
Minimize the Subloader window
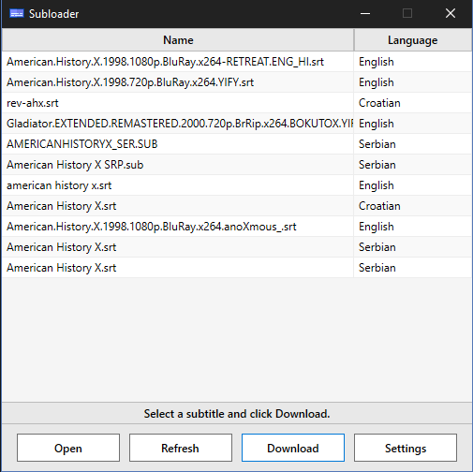click(x=365, y=13)
